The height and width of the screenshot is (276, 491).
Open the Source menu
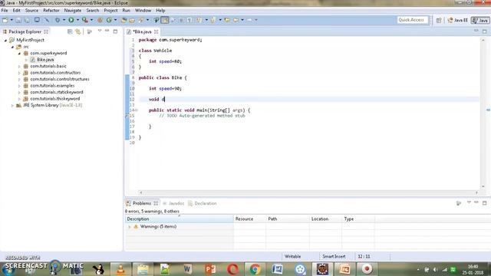point(31,10)
